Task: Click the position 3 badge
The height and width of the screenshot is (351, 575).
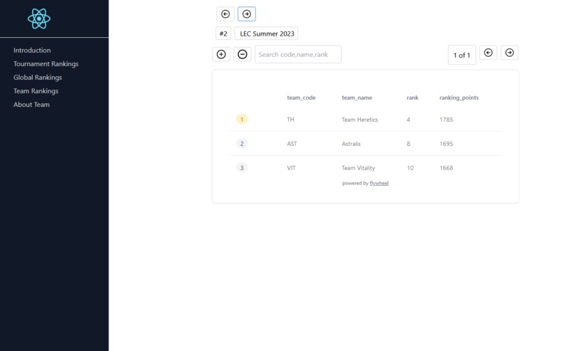Action: [242, 167]
